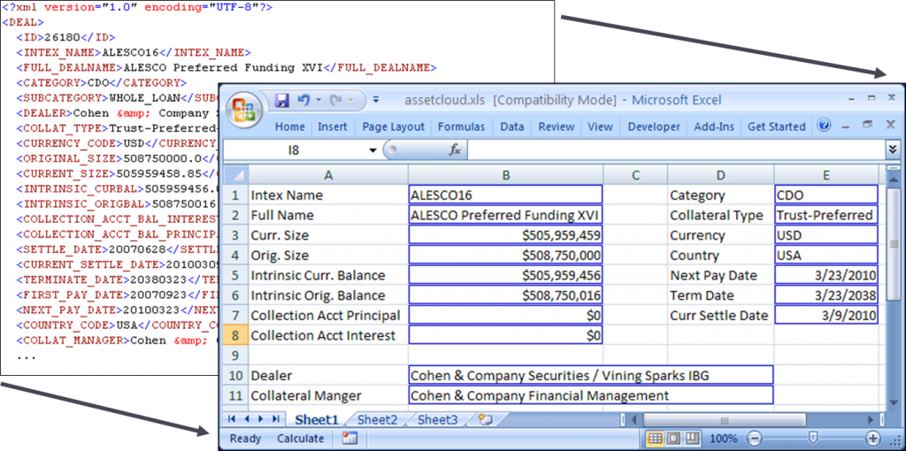
Task: Go to first sheet tab navigation arrow
Action: click(233, 418)
